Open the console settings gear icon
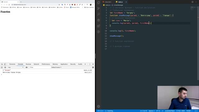This screenshot has width=199, height=112. point(93,68)
